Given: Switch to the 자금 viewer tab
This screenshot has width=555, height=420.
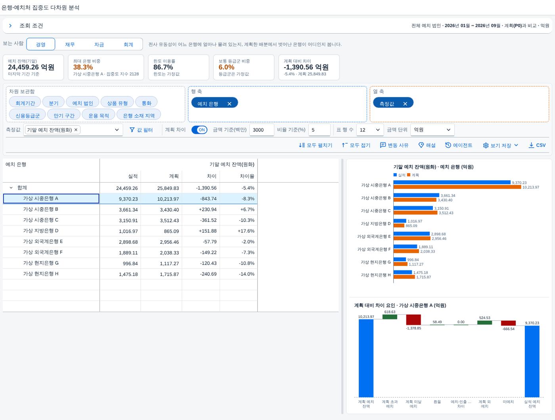Looking at the screenshot, I should (x=99, y=44).
